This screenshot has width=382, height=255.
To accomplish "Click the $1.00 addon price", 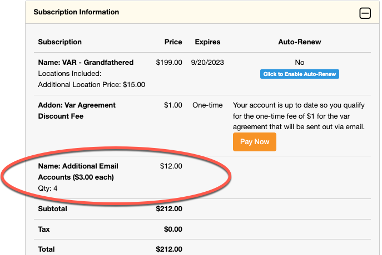I will pyautogui.click(x=173, y=105).
